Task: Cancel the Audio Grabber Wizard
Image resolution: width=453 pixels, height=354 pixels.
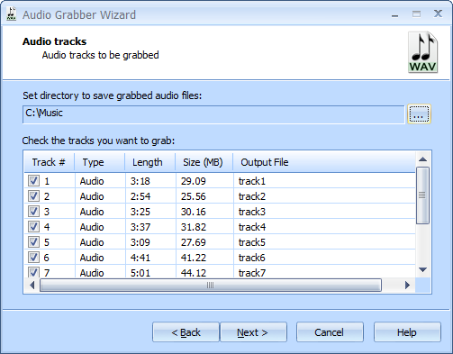Action: click(330, 332)
